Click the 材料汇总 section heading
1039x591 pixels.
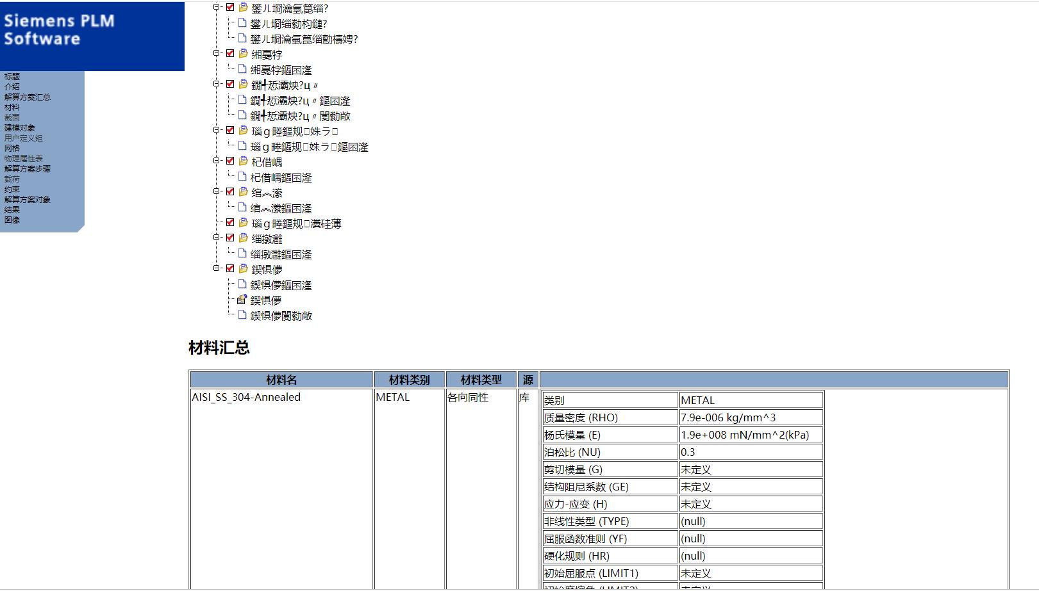tap(219, 348)
